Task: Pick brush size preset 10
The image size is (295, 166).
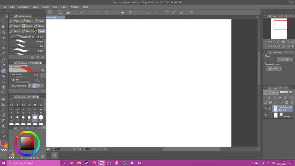Action: 41,111
